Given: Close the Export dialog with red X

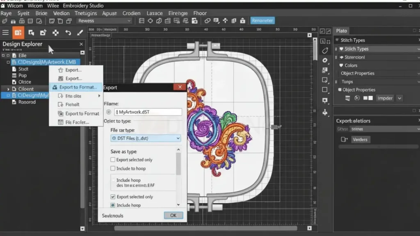Looking at the screenshot, I should [180, 87].
